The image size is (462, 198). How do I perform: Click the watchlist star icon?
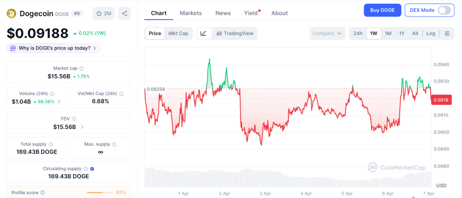pyautogui.click(x=99, y=13)
